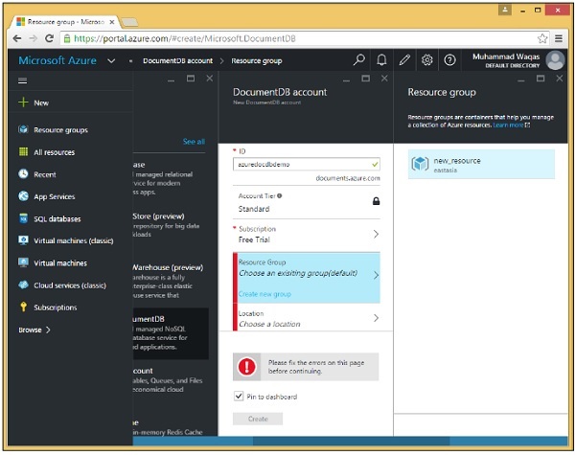Click the ID text field azuredocdbdemo
575x455 pixels.
point(302,165)
